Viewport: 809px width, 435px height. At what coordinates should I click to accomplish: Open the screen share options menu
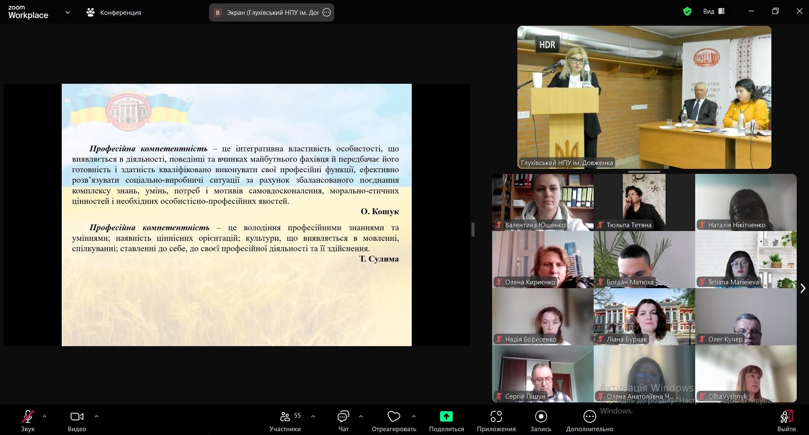(x=327, y=12)
